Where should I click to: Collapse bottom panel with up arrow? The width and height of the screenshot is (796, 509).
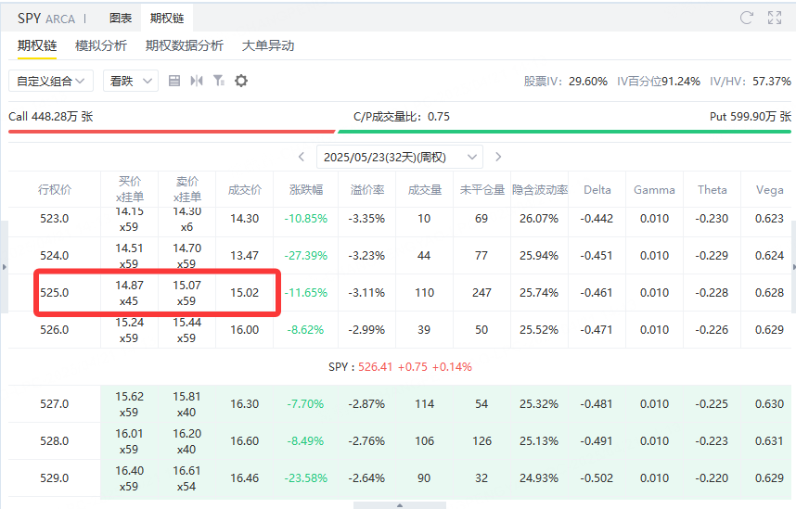coord(400,505)
